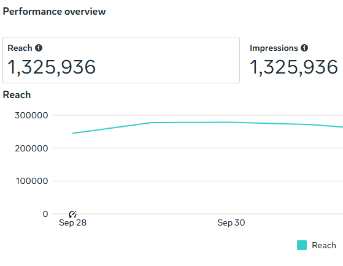
Task: Click the Sep 28 x-axis label
Action: point(72,222)
